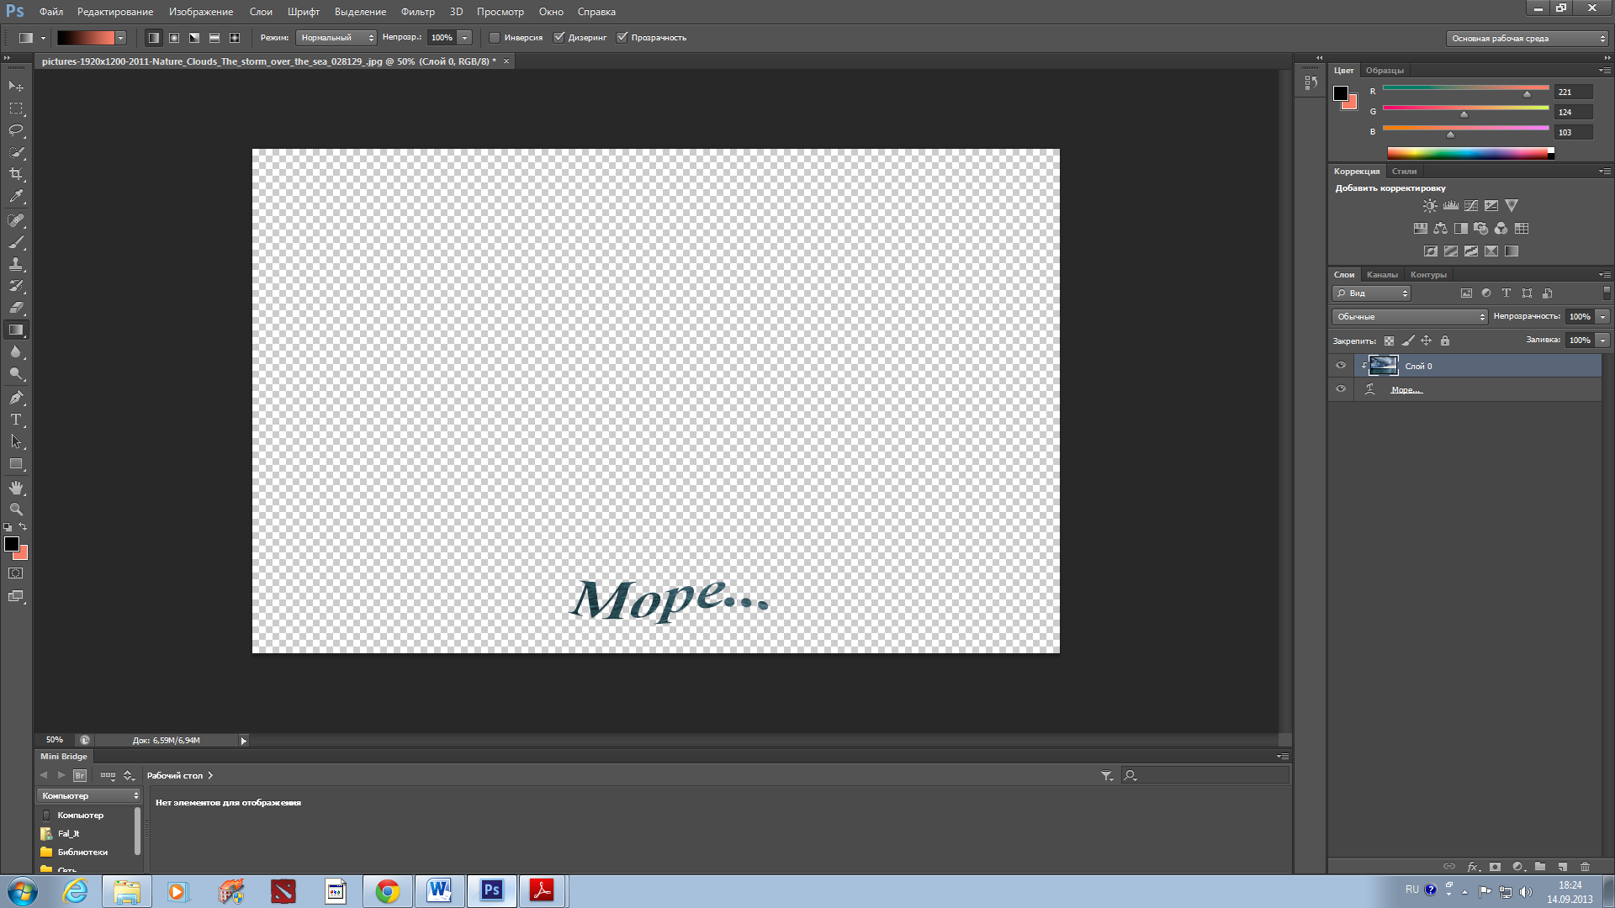Switch to the Каналы tab

point(1382,275)
